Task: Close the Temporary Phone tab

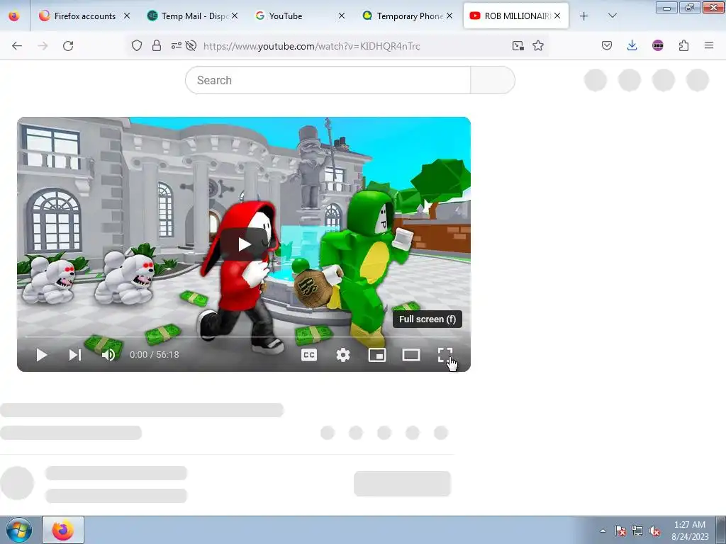Action: click(x=449, y=16)
